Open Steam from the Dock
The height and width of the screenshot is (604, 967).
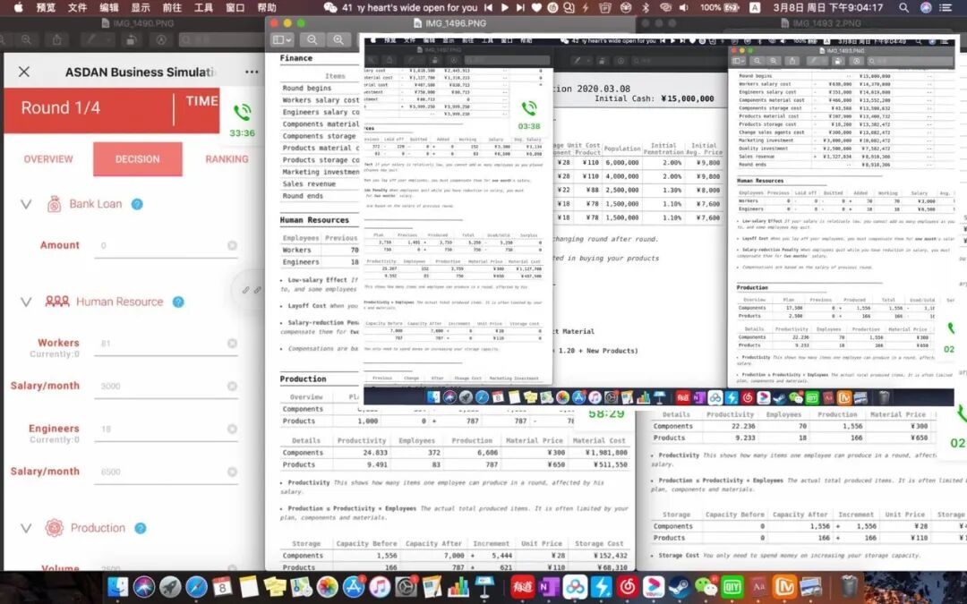(680, 586)
